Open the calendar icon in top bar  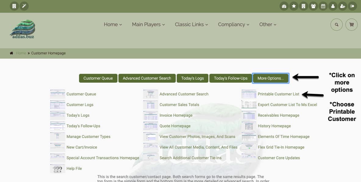click(323, 6)
